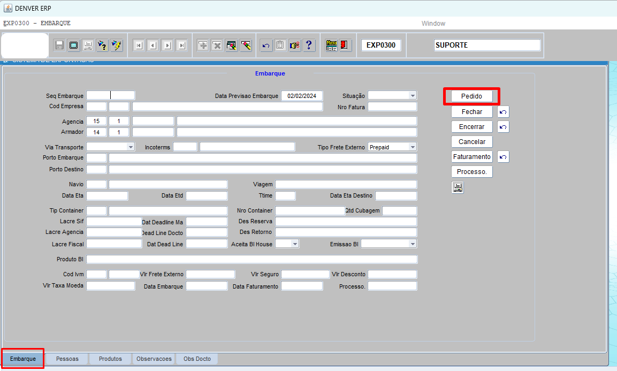This screenshot has height=371, width=617.
Task: Click the toolbar Print icon beside the query icons
Action: 88,46
